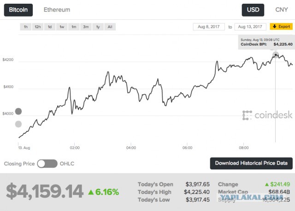Switch currency to CNY
The image size is (295, 211).
click(282, 10)
